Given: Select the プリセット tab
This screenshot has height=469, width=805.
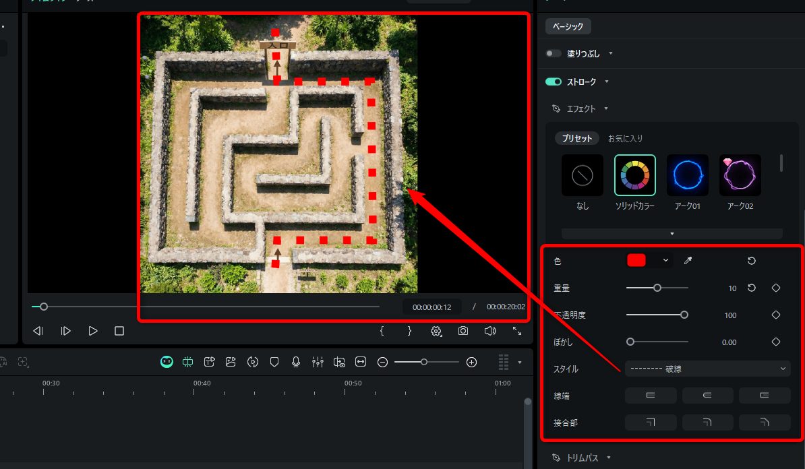Looking at the screenshot, I should pos(577,138).
